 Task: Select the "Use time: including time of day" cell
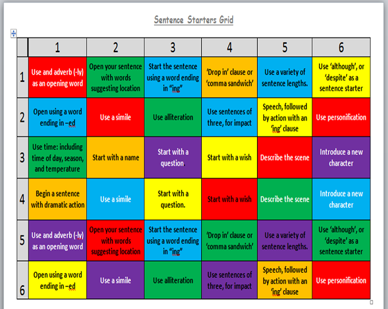click(x=58, y=158)
